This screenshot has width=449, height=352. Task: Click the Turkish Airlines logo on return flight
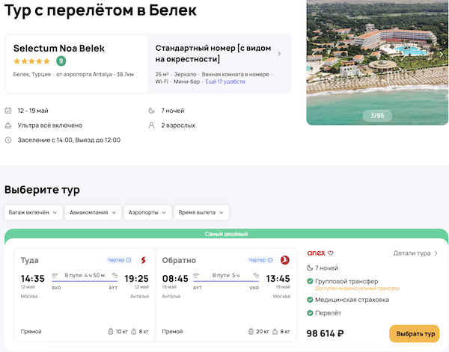(x=284, y=260)
